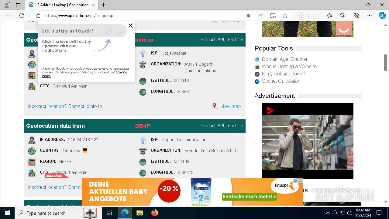
Task: Close the Let's stay in touch popup
Action: [131, 26]
